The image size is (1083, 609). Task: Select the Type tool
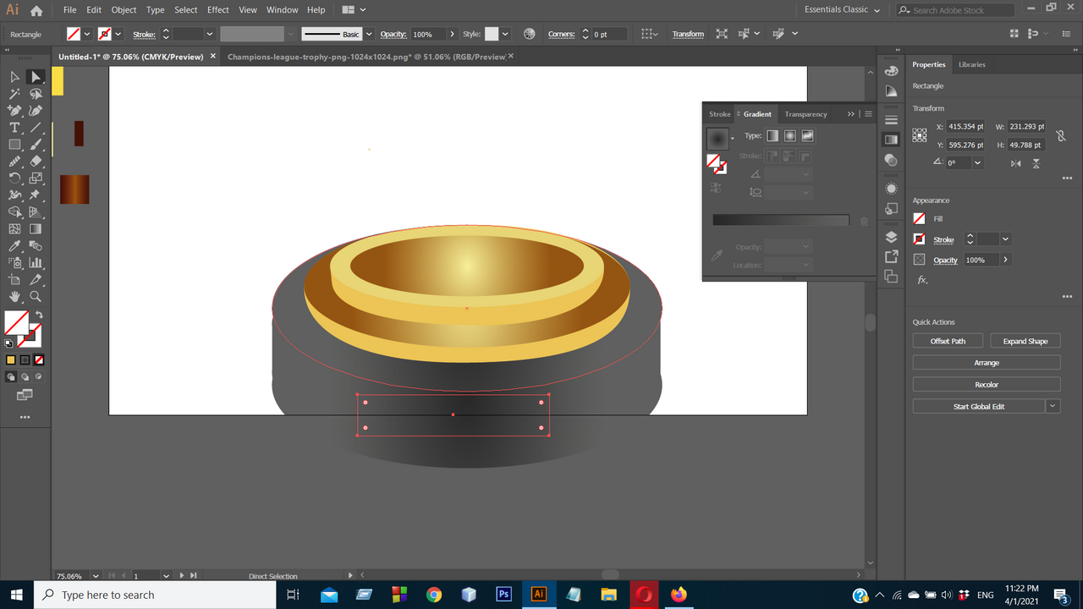click(14, 128)
